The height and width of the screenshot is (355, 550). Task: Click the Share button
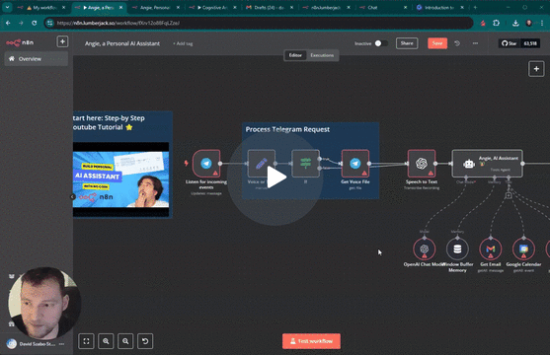(407, 43)
